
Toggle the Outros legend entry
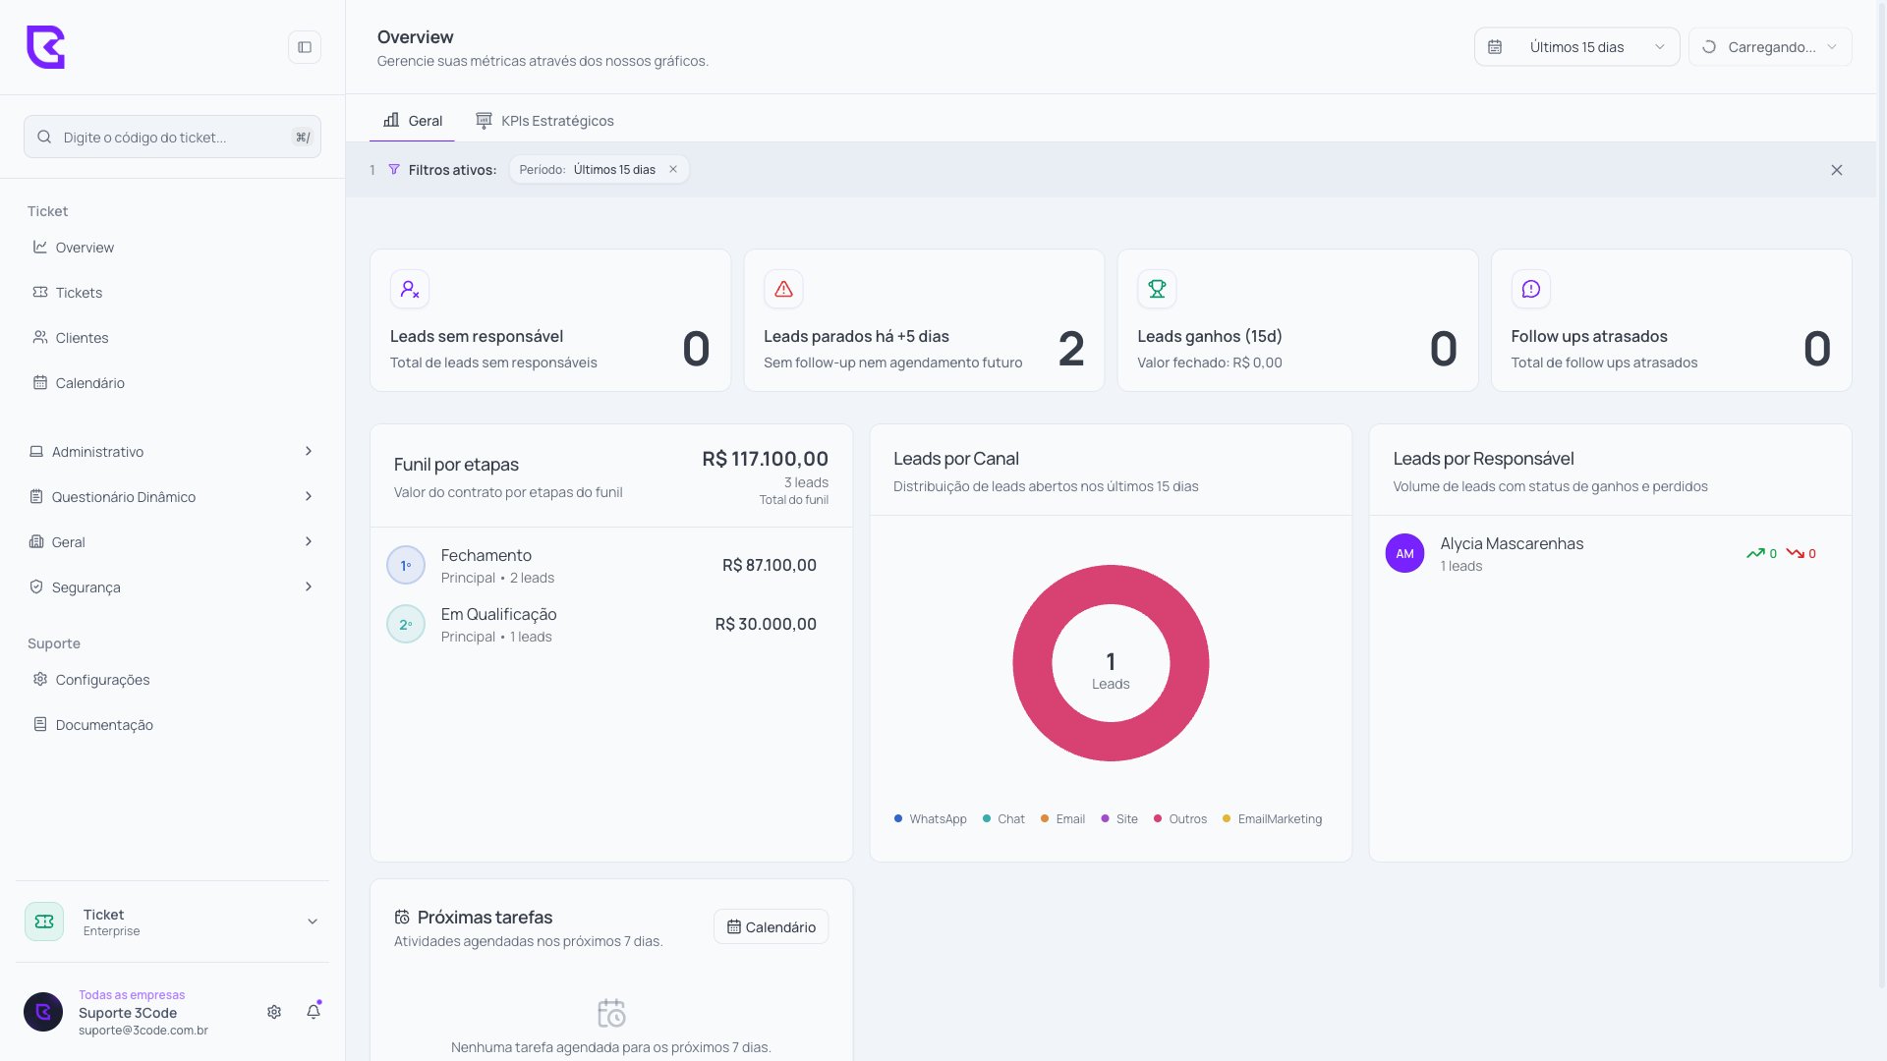pyautogui.click(x=1179, y=819)
